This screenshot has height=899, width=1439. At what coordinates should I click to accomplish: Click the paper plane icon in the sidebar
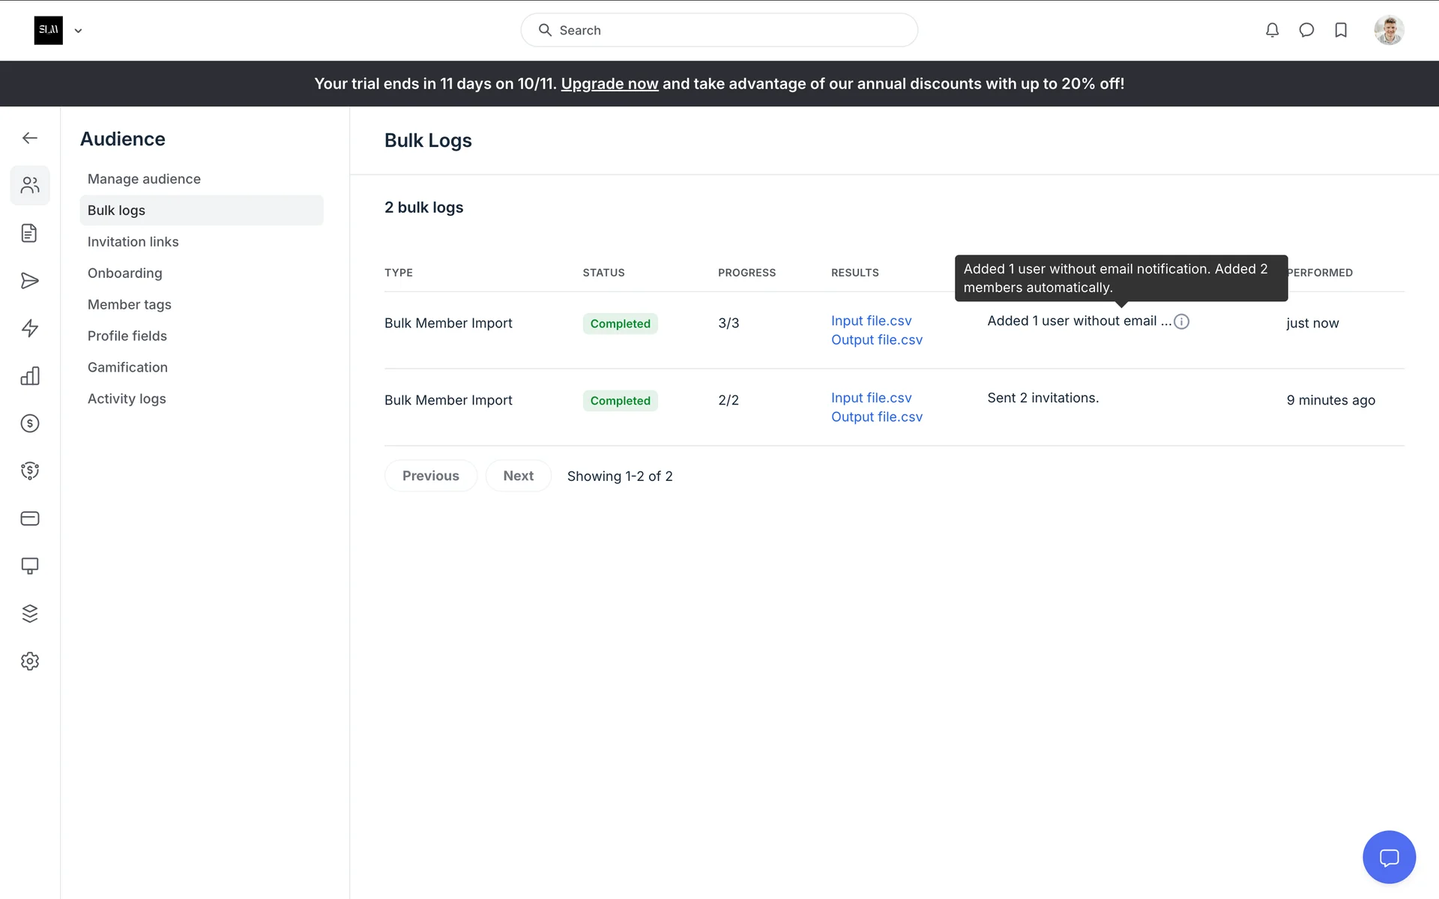[30, 281]
